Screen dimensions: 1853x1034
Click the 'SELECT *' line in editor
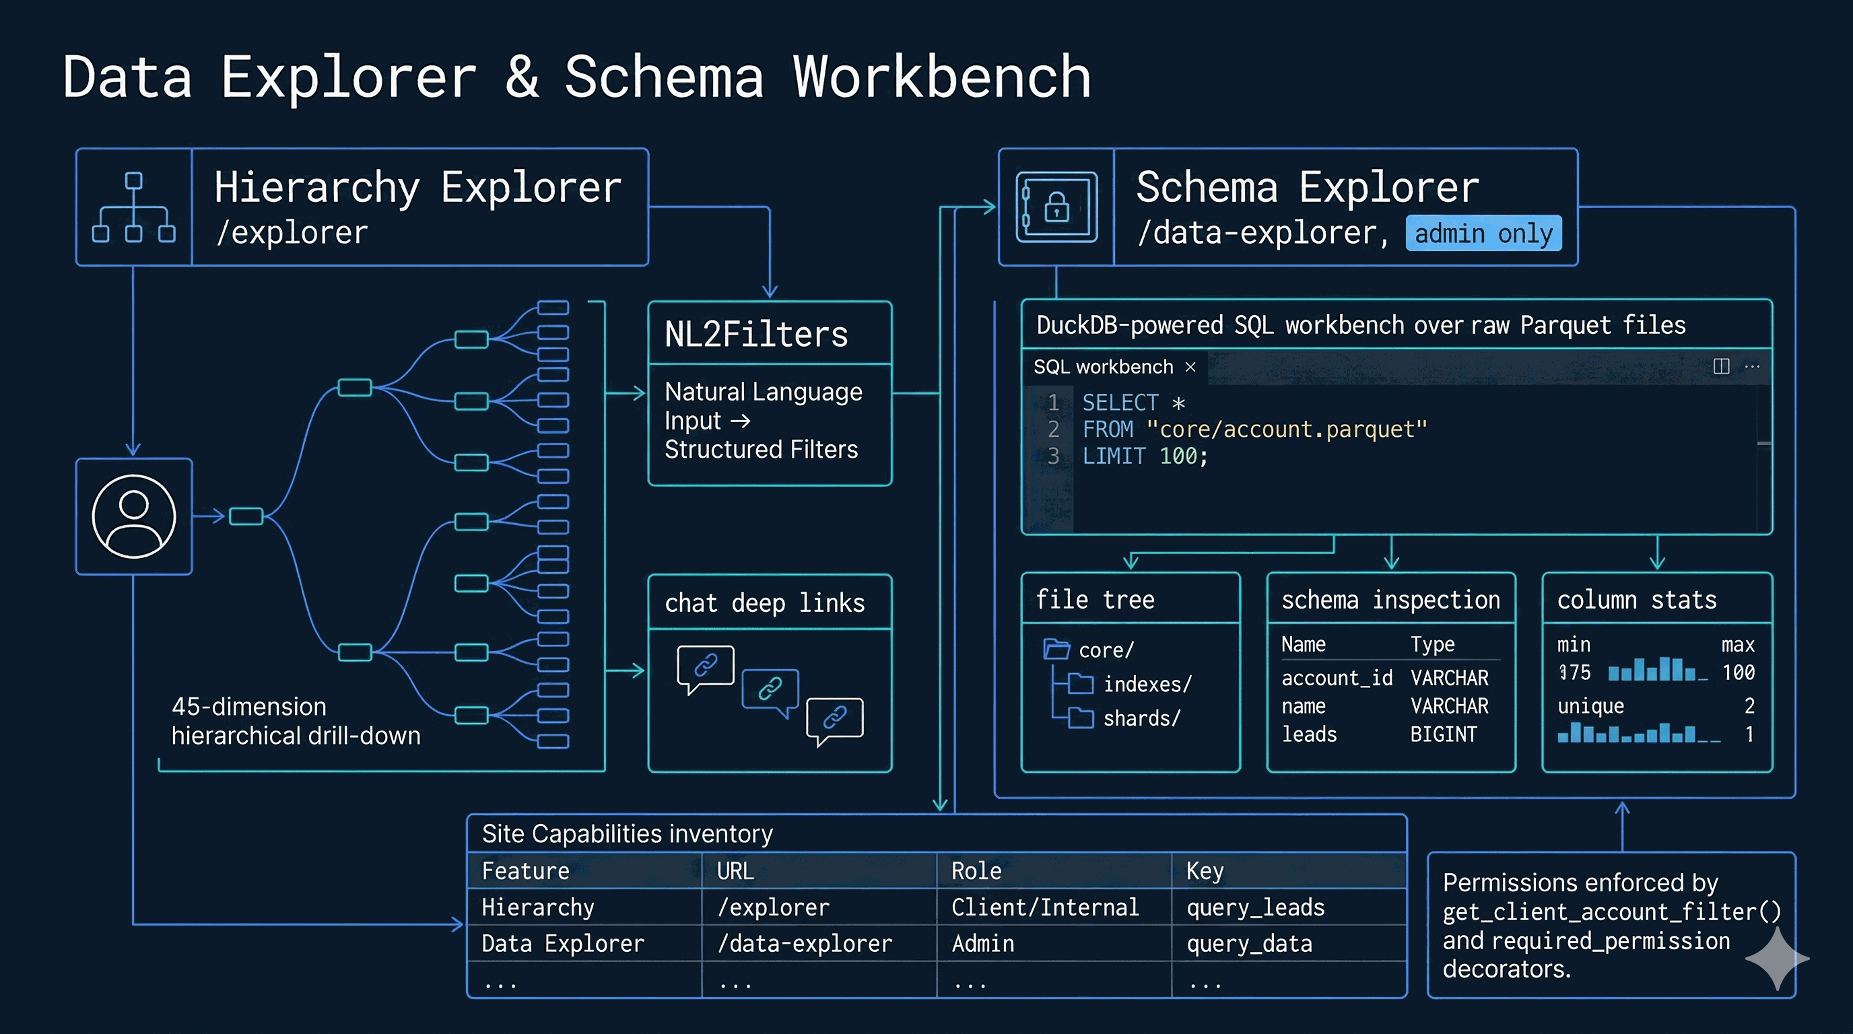(x=1133, y=403)
